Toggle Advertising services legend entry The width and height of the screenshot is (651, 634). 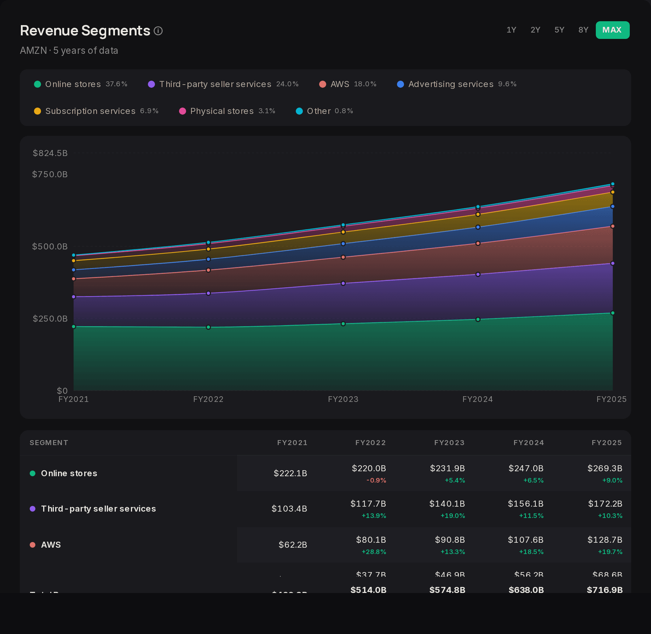coord(457,84)
